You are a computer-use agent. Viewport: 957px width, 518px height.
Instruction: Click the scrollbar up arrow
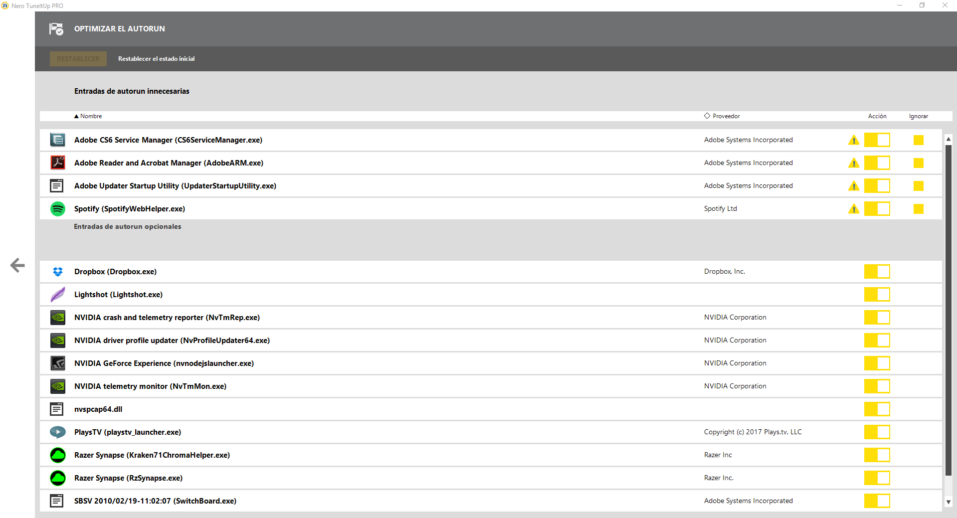point(949,139)
